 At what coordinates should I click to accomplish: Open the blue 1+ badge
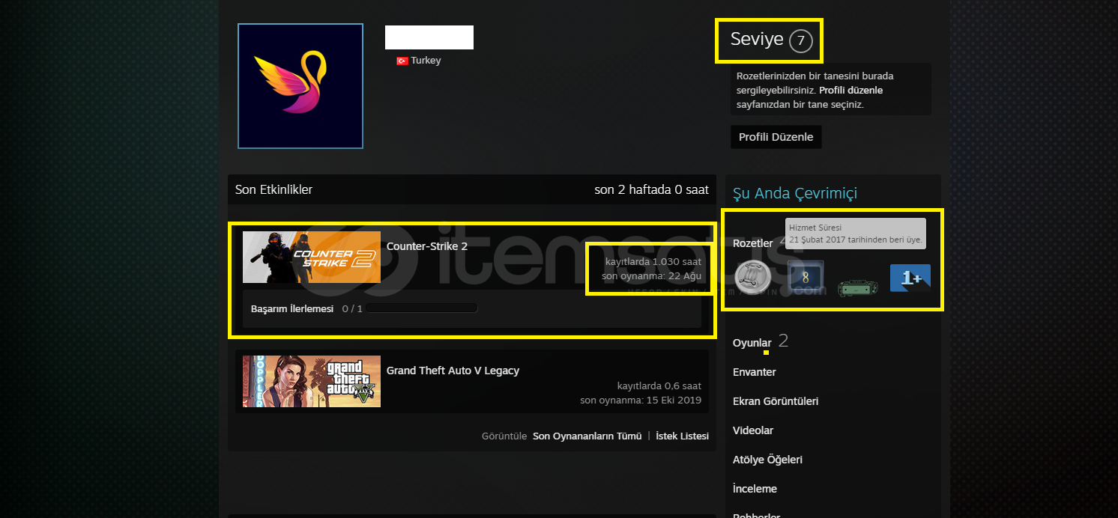tap(910, 277)
